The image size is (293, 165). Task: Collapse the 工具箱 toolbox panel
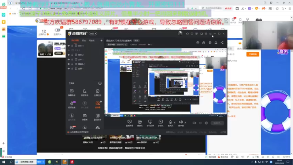click(x=100, y=83)
